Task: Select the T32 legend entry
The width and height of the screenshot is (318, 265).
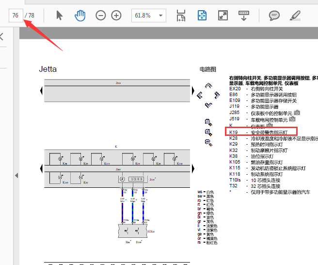Action: (x=255, y=186)
